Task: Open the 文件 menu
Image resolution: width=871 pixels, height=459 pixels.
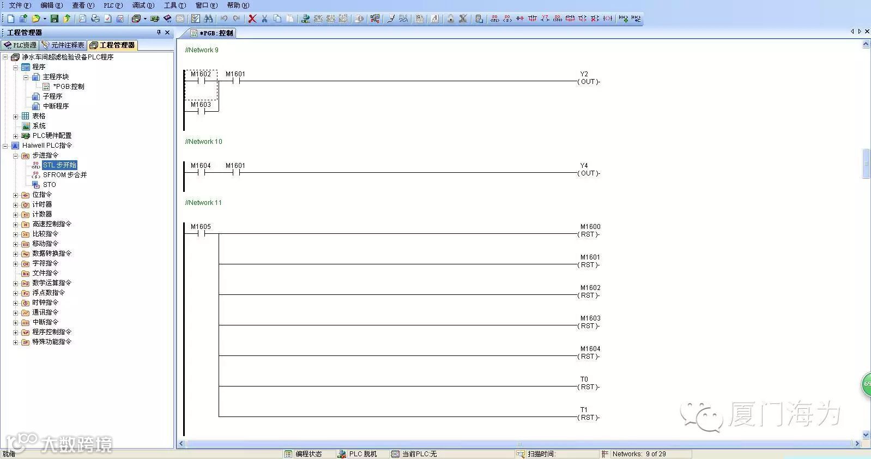Action: tap(20, 5)
